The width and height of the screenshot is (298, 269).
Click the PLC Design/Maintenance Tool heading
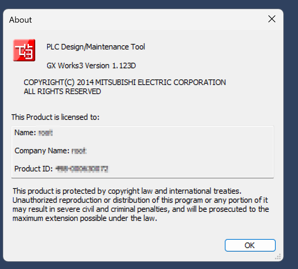click(x=95, y=47)
